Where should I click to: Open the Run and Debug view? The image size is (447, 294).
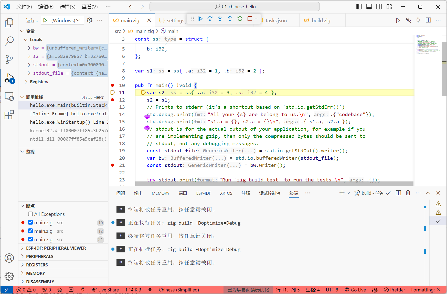(x=9, y=78)
